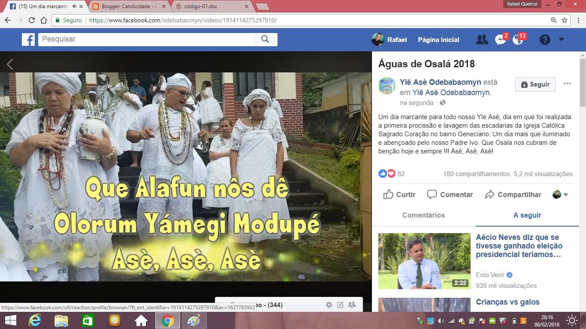
Task: Close the Blogger: Catolicidade tab
Action: (x=163, y=6)
